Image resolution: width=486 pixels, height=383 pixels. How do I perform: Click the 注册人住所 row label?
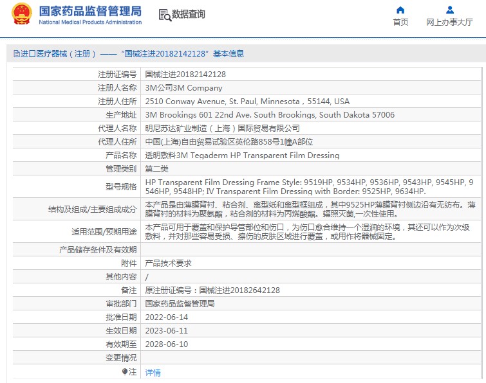117,101
